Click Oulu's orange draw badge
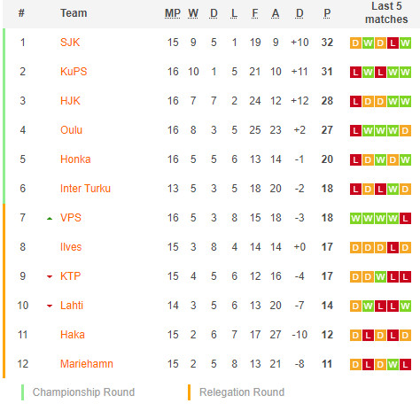 tap(405, 131)
